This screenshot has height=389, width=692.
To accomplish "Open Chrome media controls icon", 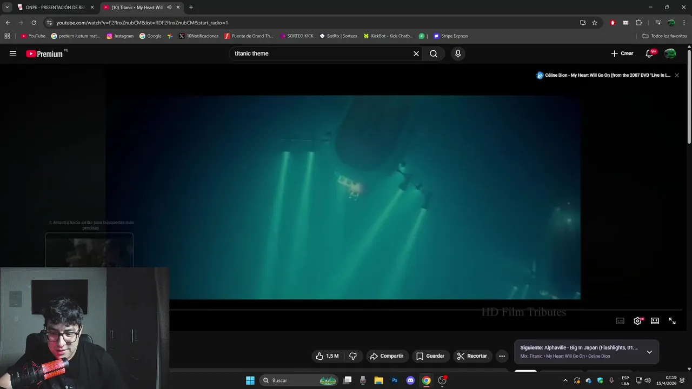I will tap(658, 23).
